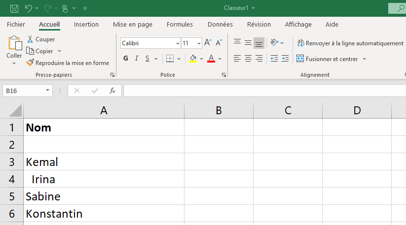Click the formula bar input
Screen dimensions: 406x225
[264, 91]
